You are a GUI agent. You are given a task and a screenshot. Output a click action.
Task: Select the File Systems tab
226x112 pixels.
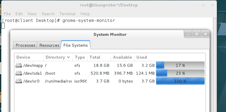pos(76,45)
